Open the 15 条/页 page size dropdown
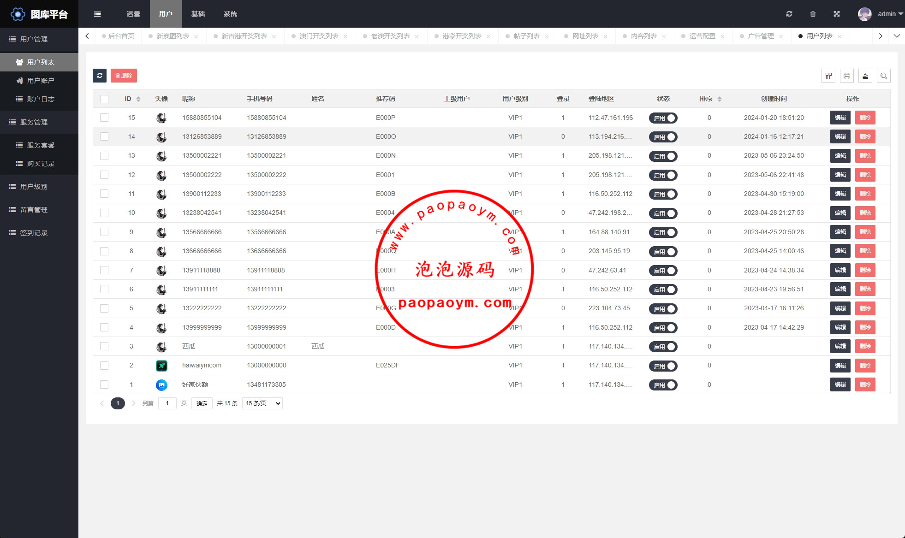The width and height of the screenshot is (905, 538). (x=262, y=403)
